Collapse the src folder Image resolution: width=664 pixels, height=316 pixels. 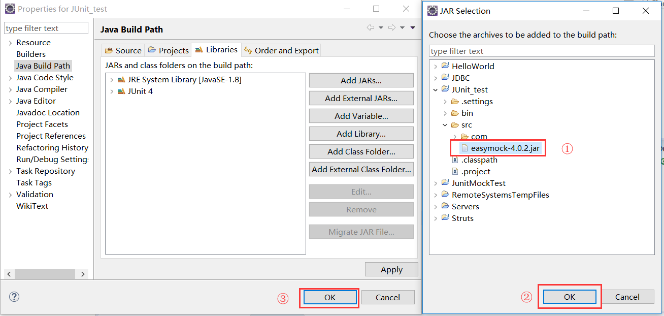point(445,124)
